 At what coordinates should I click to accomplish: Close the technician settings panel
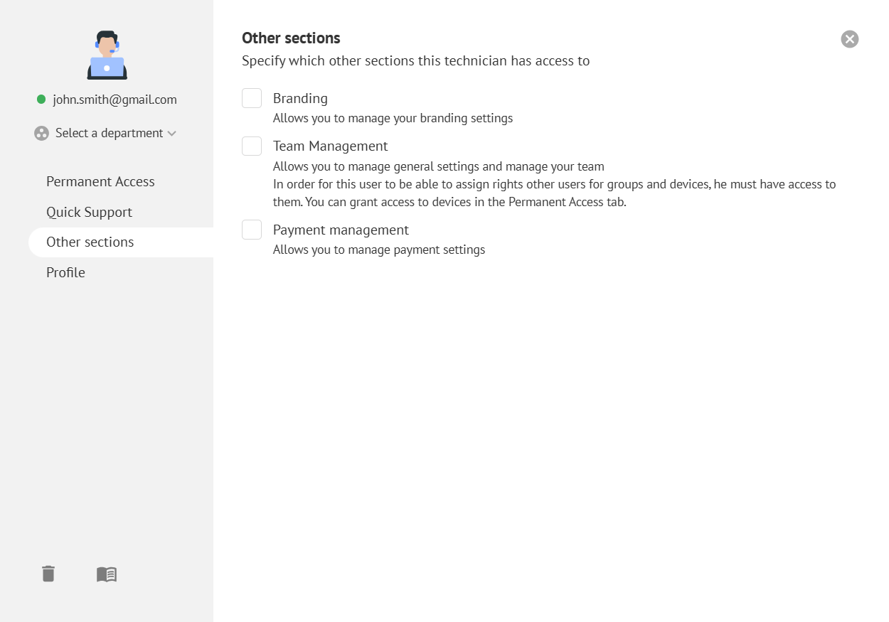(x=849, y=39)
